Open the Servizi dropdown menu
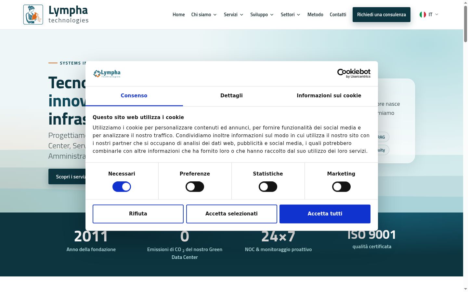 [234, 15]
